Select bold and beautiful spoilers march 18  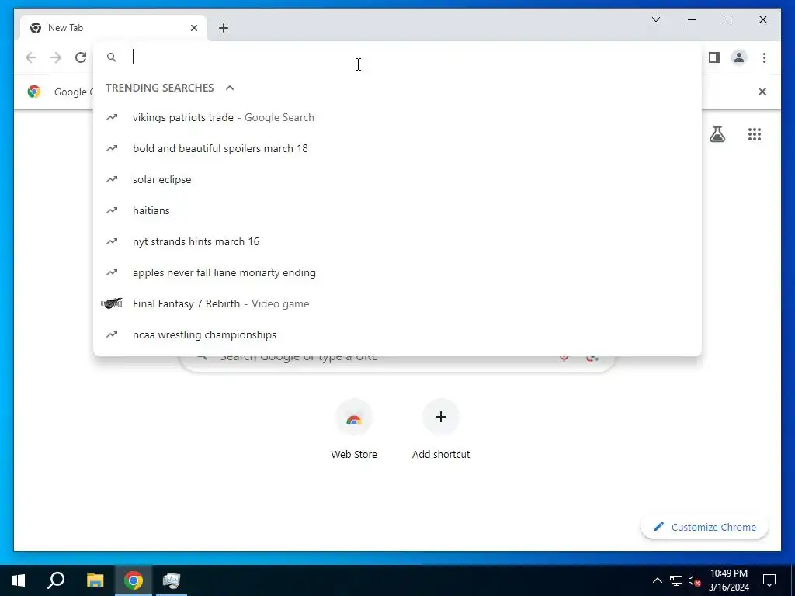pyautogui.click(x=397, y=148)
